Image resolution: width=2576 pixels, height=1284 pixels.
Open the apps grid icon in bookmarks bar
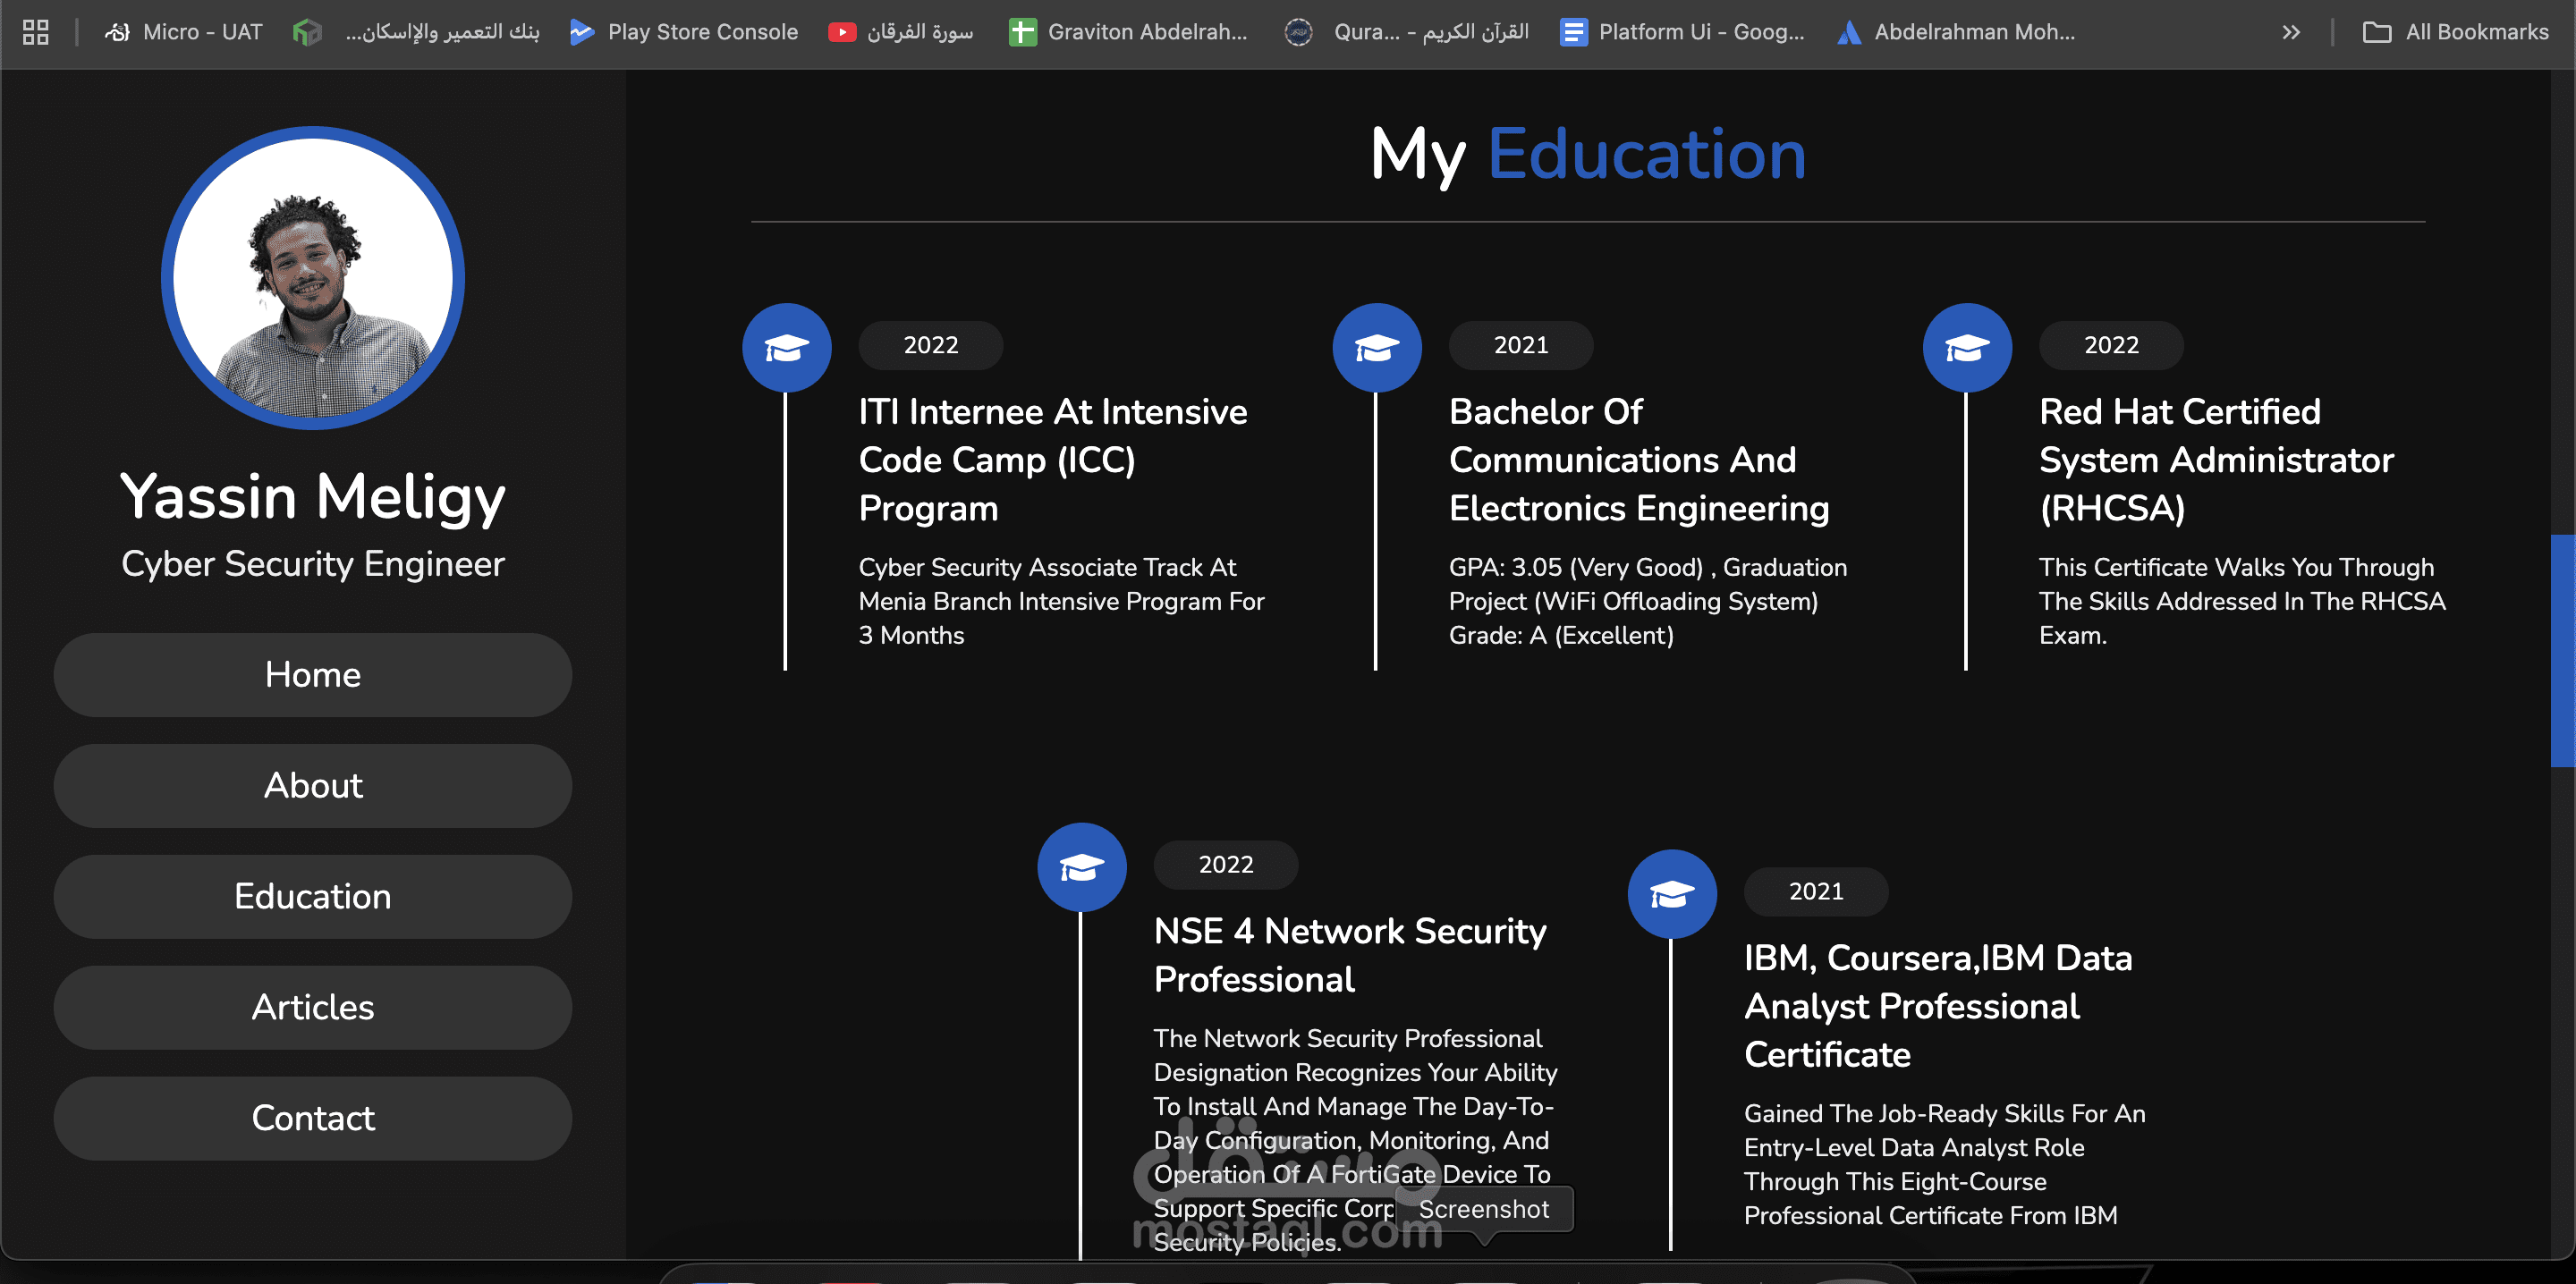click(36, 32)
